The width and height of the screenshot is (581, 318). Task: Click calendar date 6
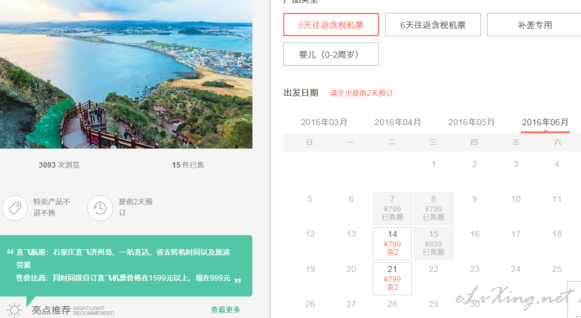351,199
